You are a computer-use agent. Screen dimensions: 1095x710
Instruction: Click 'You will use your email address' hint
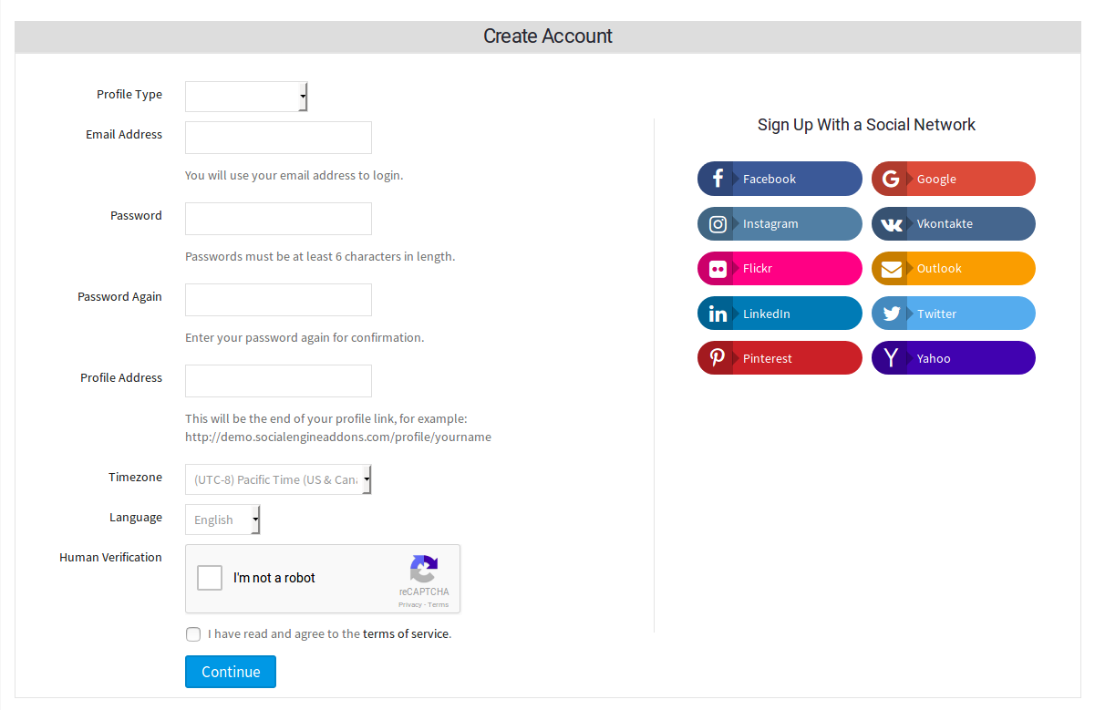[x=294, y=175]
